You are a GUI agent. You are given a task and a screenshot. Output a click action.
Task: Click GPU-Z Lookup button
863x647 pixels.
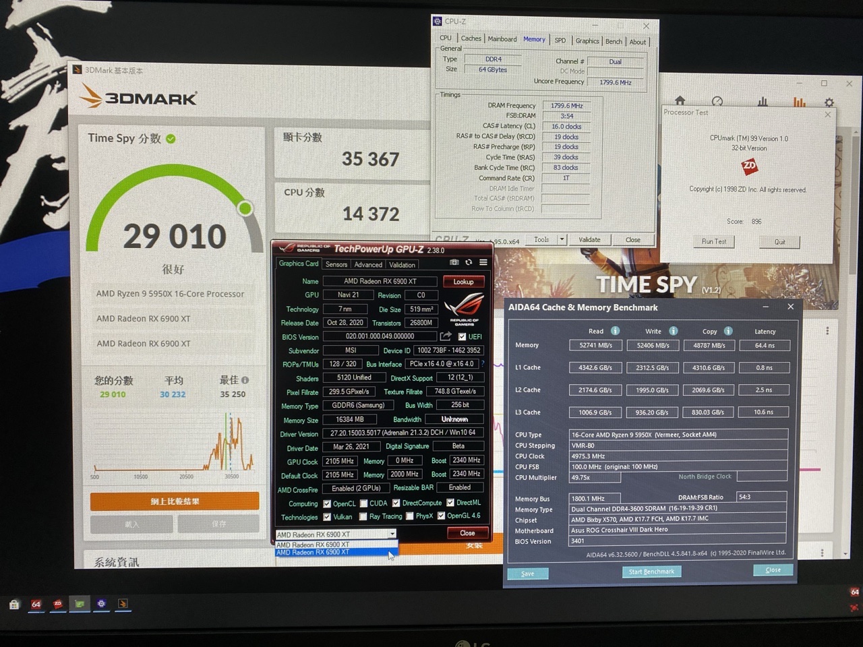point(463,282)
